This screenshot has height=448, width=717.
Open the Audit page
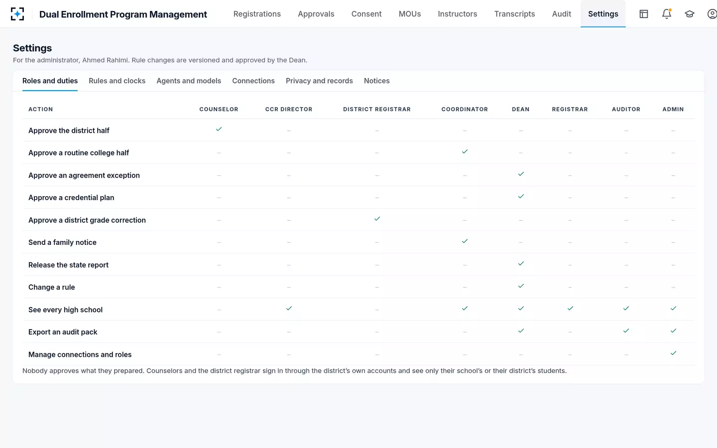562,14
